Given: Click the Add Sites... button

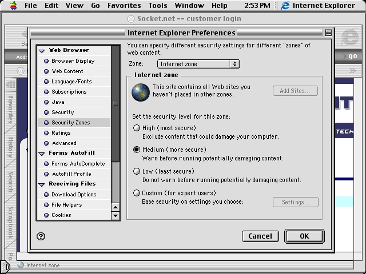Looking at the screenshot, I should click(295, 91).
